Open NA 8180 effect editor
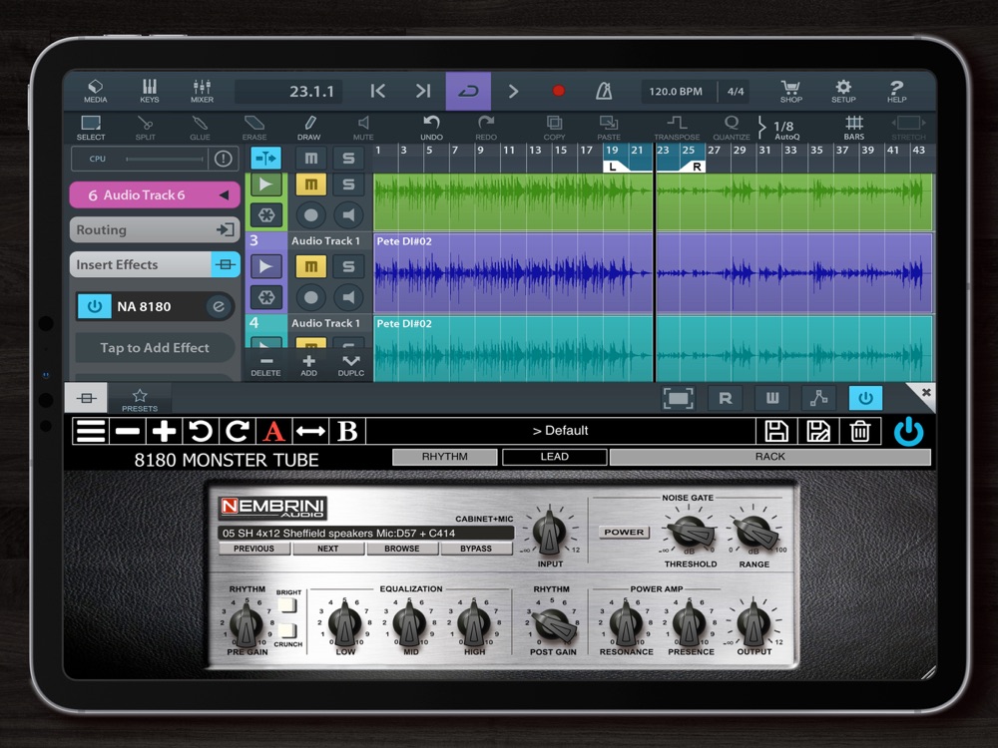Image resolution: width=998 pixels, height=748 pixels. [x=219, y=306]
